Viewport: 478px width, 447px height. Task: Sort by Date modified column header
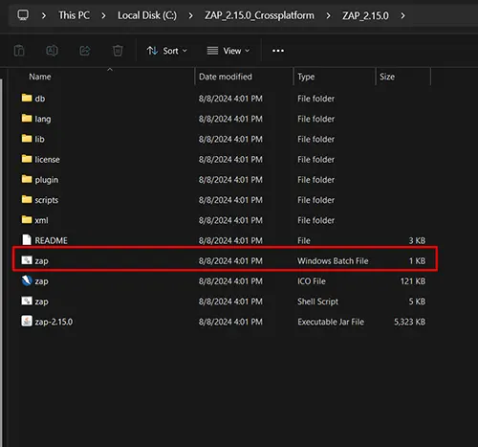(226, 77)
